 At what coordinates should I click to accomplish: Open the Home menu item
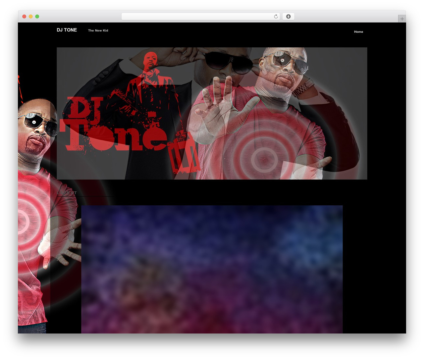tap(358, 32)
